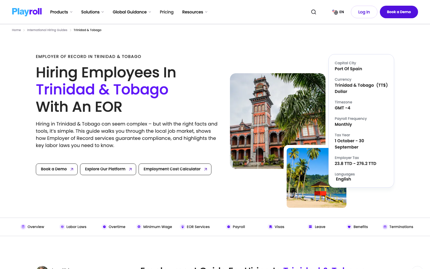Open the Employment Cost Calculator
430x269 pixels.
175,169
